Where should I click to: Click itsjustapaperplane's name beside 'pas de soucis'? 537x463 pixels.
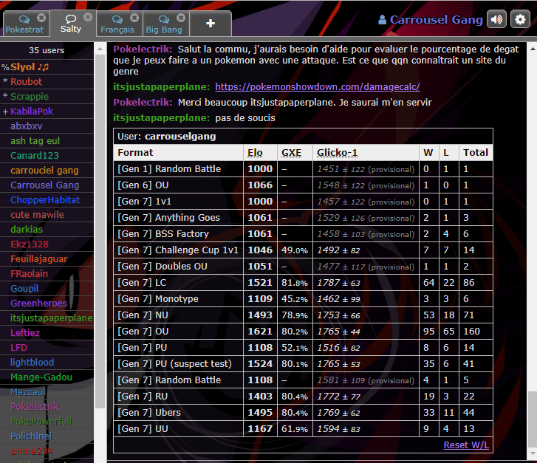point(161,118)
